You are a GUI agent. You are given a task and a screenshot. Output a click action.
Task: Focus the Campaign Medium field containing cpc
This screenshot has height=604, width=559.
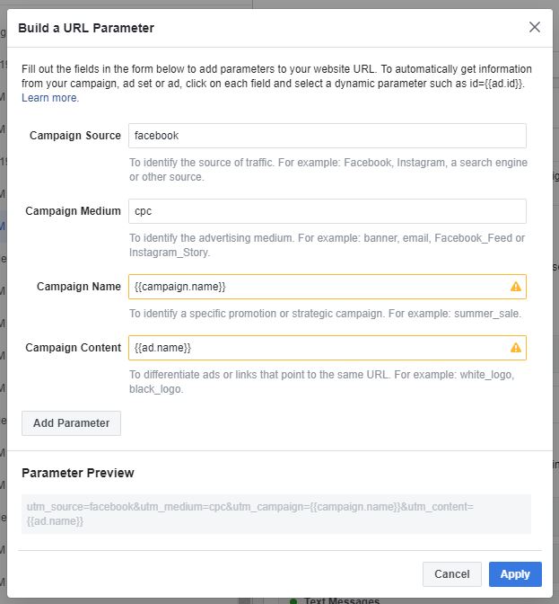point(327,211)
